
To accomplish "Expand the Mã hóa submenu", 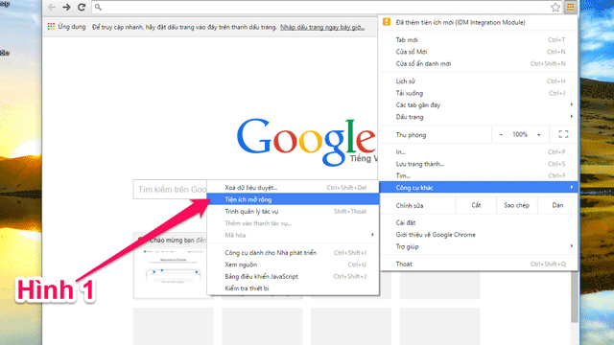I will pyautogui.click(x=293, y=235).
